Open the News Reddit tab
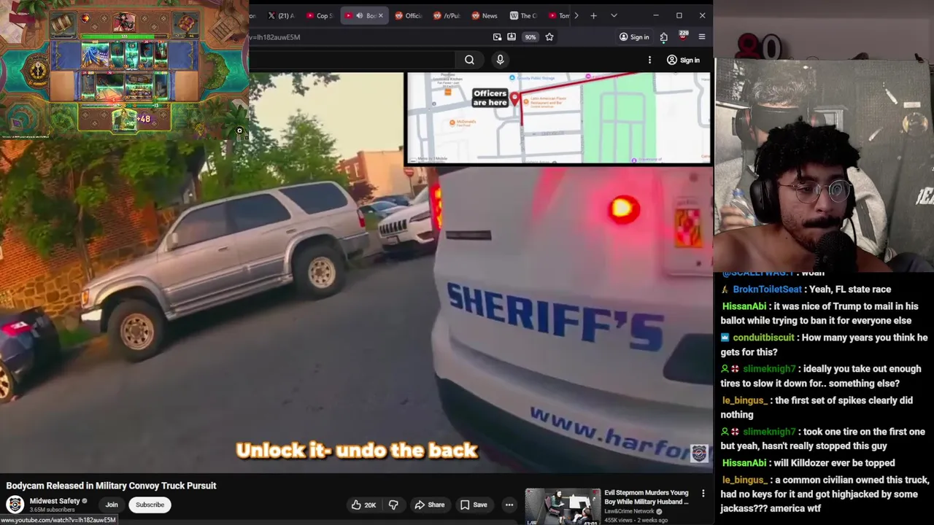This screenshot has width=934, height=525. 485,15
